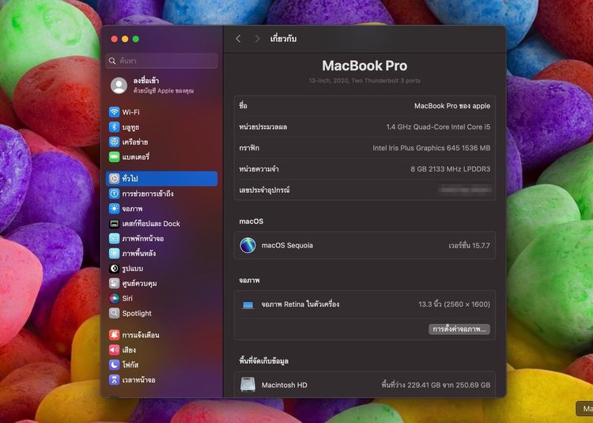
Task: Click the Macintosh HD drive icon
Action: coord(247,385)
